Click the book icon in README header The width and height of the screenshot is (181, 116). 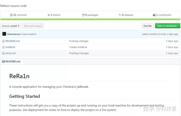(4, 62)
